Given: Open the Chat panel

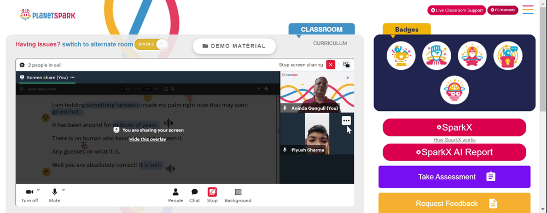Looking at the screenshot, I should coord(195,196).
